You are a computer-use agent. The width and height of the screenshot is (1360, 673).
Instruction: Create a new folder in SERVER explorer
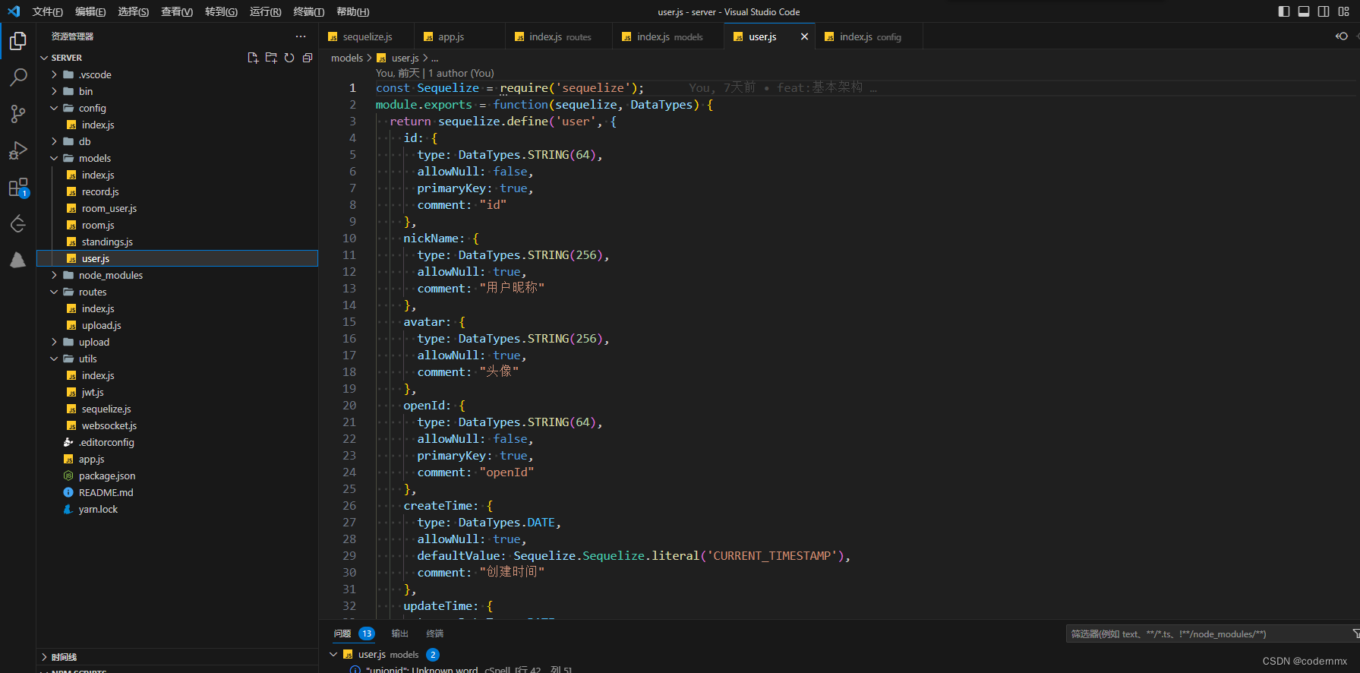pos(271,58)
